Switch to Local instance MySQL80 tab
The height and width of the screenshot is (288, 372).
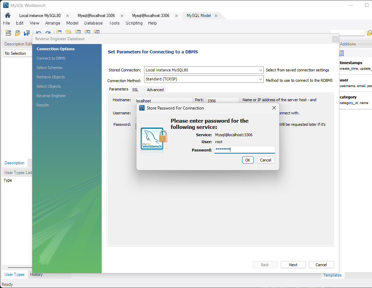coord(40,16)
